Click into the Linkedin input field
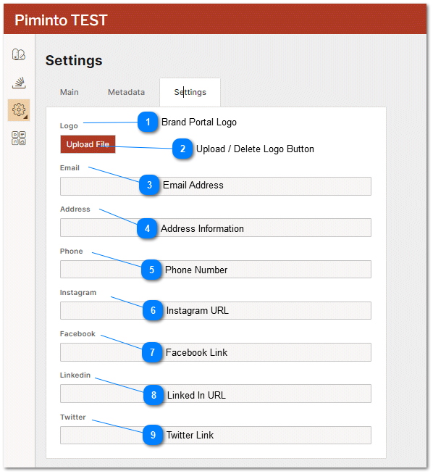This screenshot has width=433, height=474. point(216,394)
